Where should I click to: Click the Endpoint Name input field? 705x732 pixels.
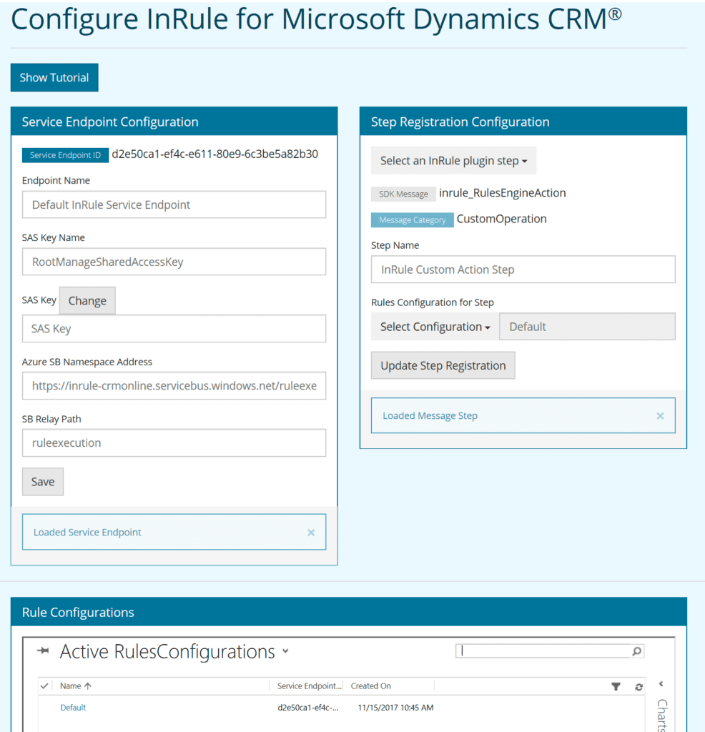tap(174, 204)
